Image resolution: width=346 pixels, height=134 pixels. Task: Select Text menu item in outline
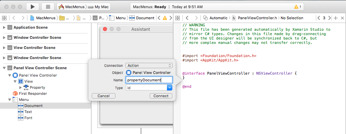coord(28,112)
